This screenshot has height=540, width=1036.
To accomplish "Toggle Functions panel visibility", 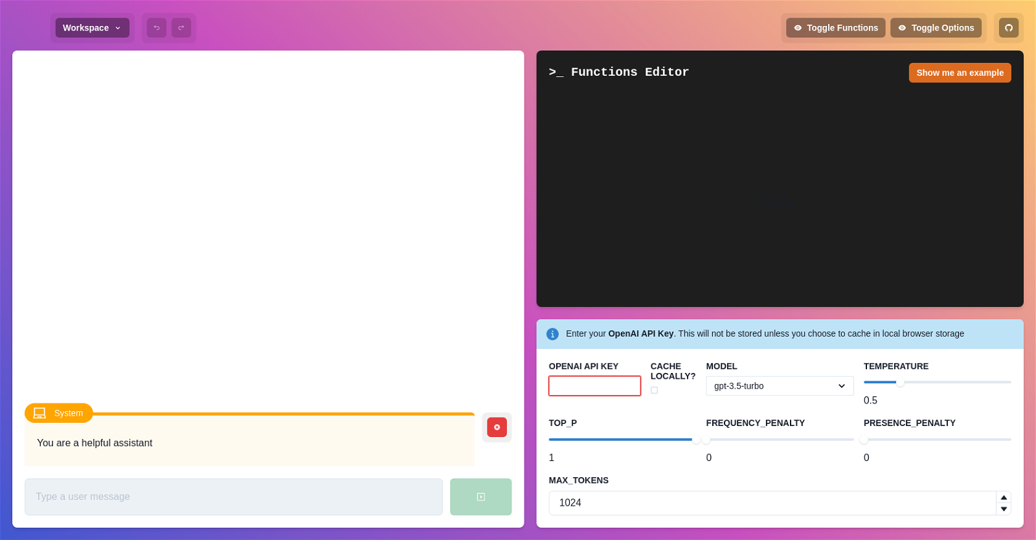I will (835, 28).
